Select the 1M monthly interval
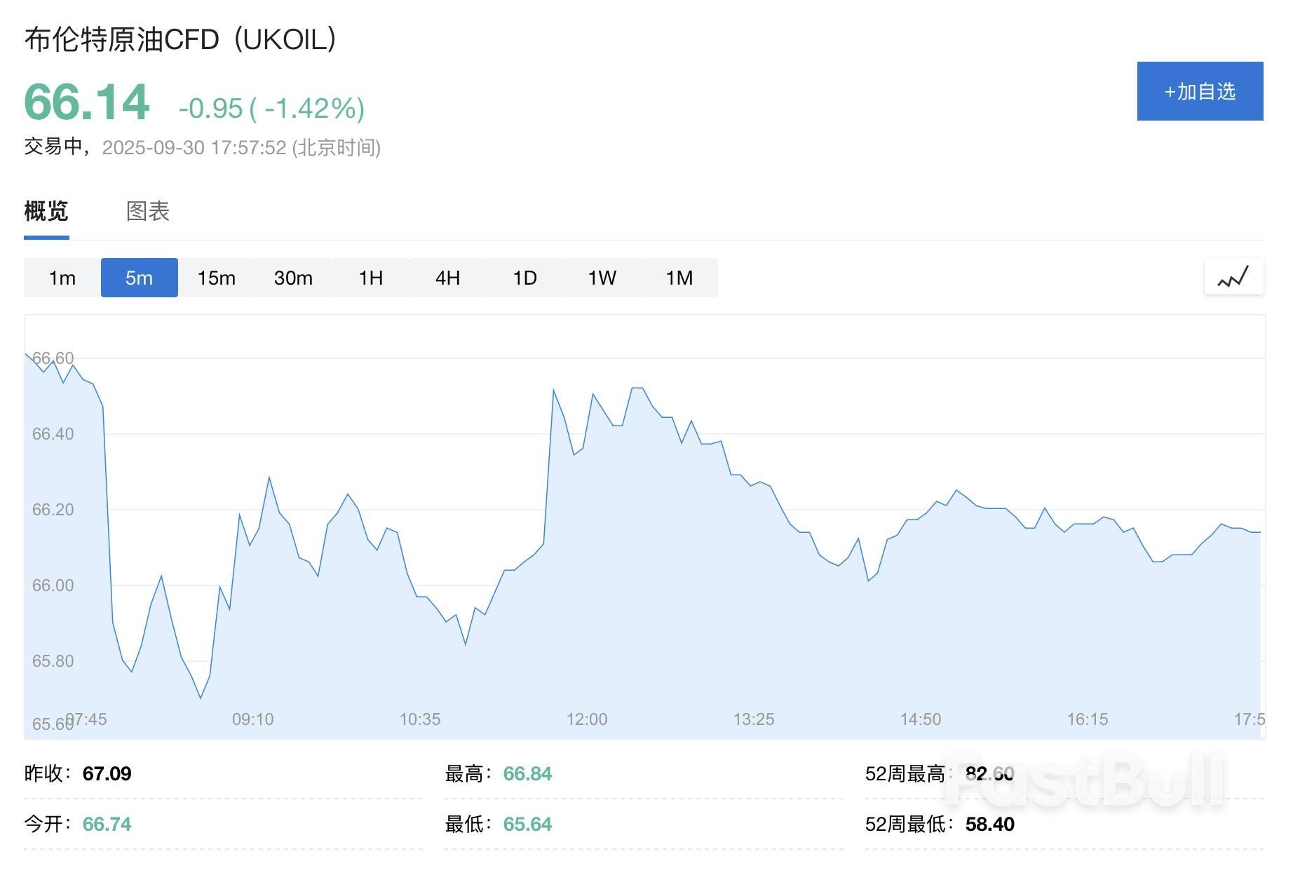Screen dimensions: 1293x875 (x=679, y=278)
